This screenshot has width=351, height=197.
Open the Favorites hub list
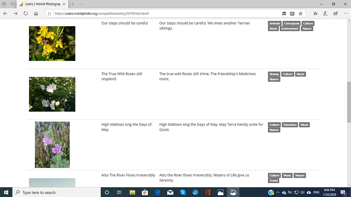[316, 14]
